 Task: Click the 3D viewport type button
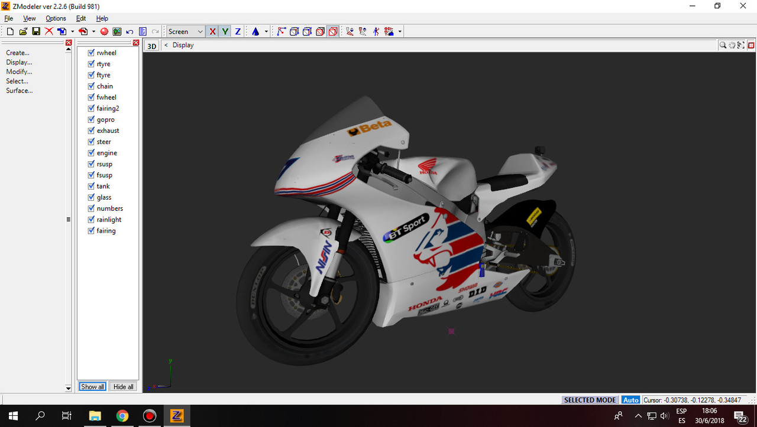point(152,45)
